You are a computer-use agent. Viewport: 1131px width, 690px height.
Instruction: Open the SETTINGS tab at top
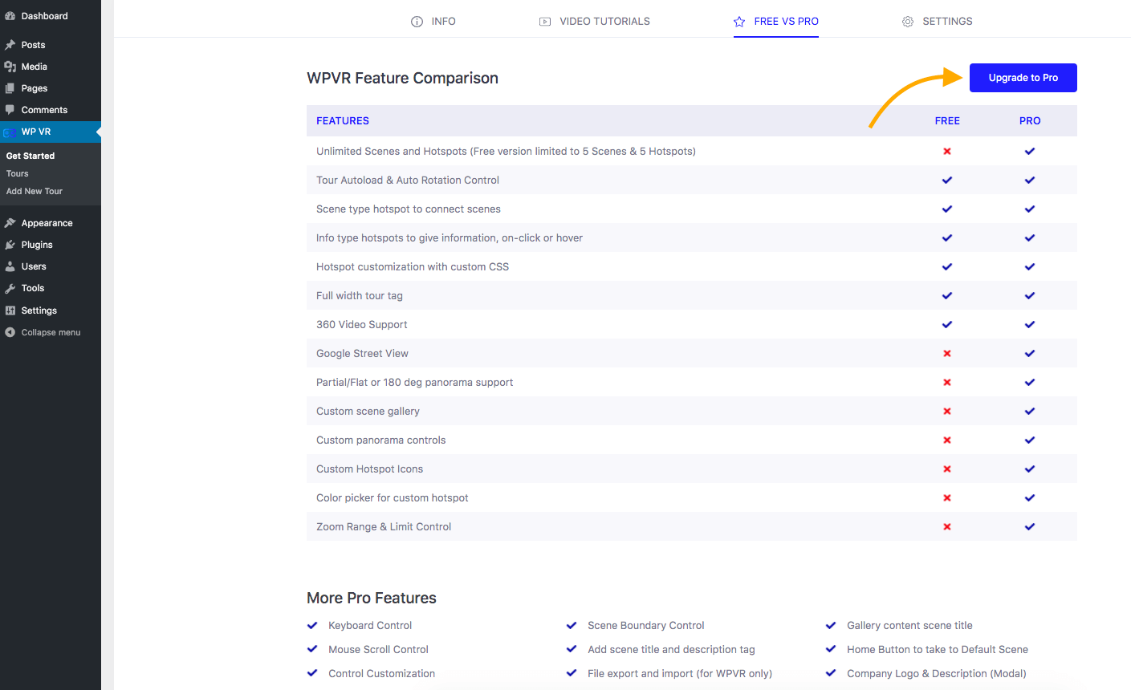pyautogui.click(x=937, y=22)
